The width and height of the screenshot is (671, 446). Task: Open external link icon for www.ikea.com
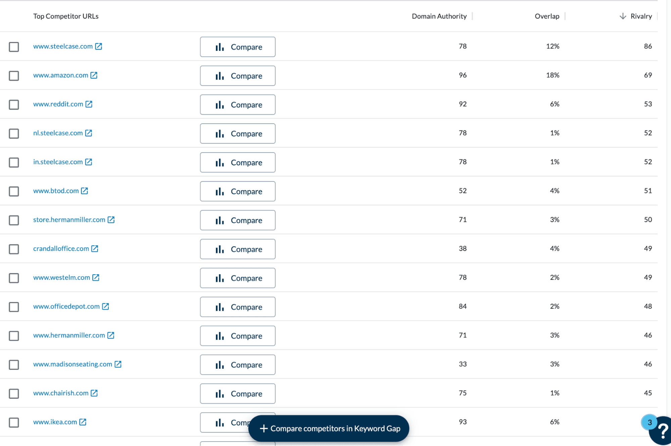83,422
